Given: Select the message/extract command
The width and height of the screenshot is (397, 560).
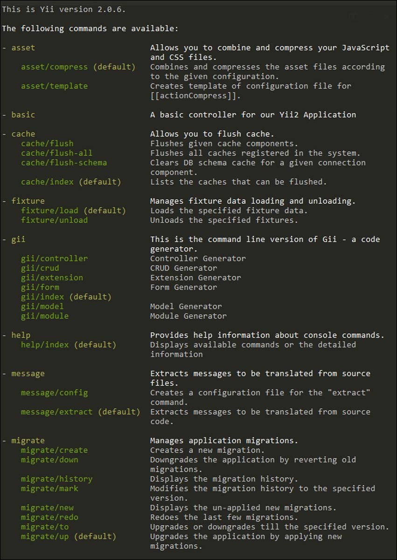Looking at the screenshot, I should 56,412.
